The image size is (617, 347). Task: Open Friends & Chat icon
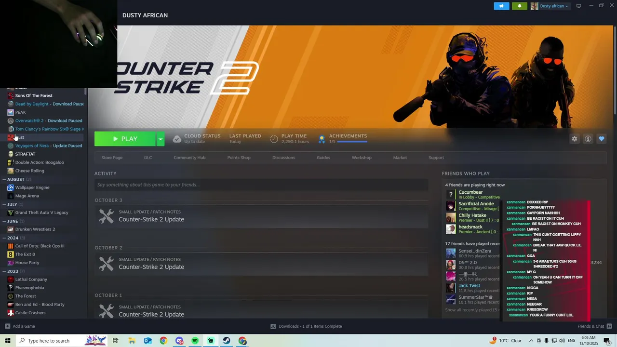pos(609,326)
